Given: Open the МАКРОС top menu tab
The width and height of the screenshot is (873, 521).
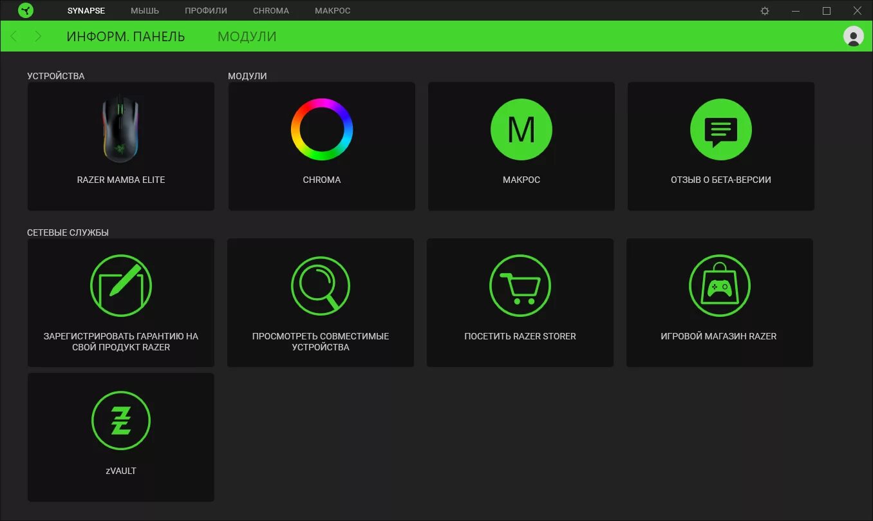Looking at the screenshot, I should 333,11.
